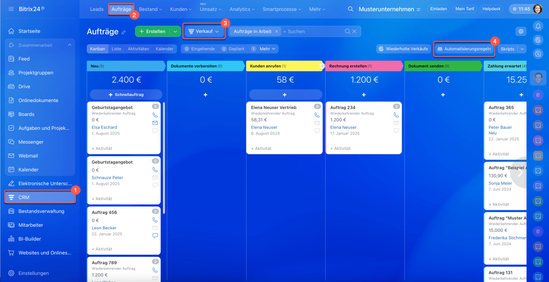Viewport: 549px width, 282px height.
Task: Open the arrow dropdown next to Erstellen
Action: pos(175,31)
